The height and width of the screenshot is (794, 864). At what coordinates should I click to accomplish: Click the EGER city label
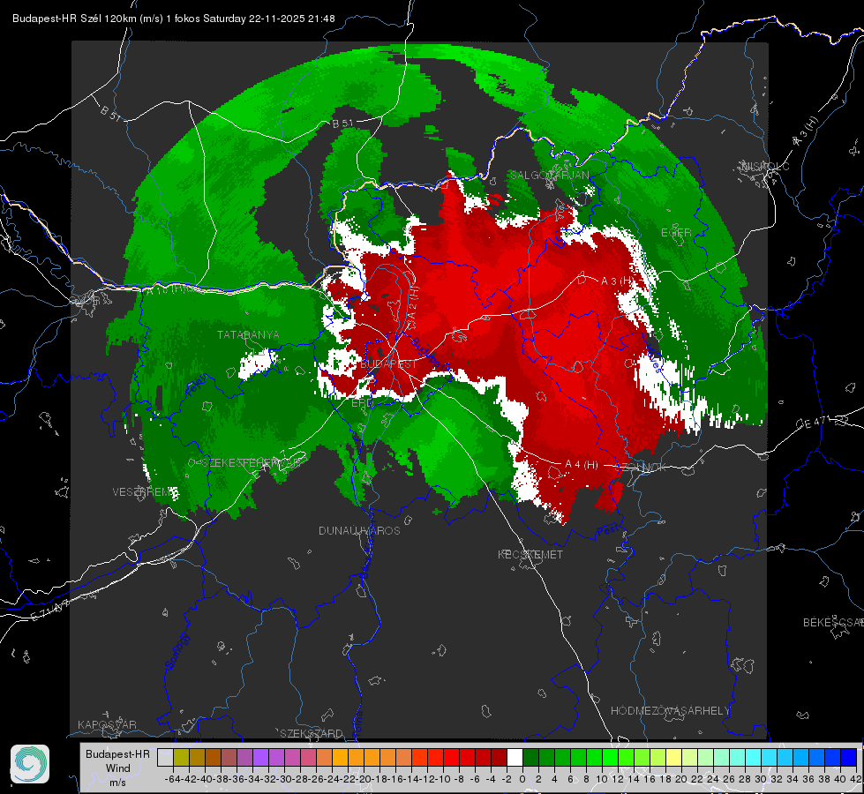pyautogui.click(x=676, y=233)
